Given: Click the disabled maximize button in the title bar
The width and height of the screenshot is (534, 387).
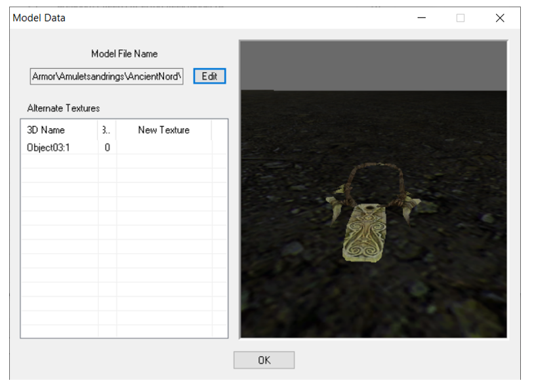Looking at the screenshot, I should [x=461, y=18].
